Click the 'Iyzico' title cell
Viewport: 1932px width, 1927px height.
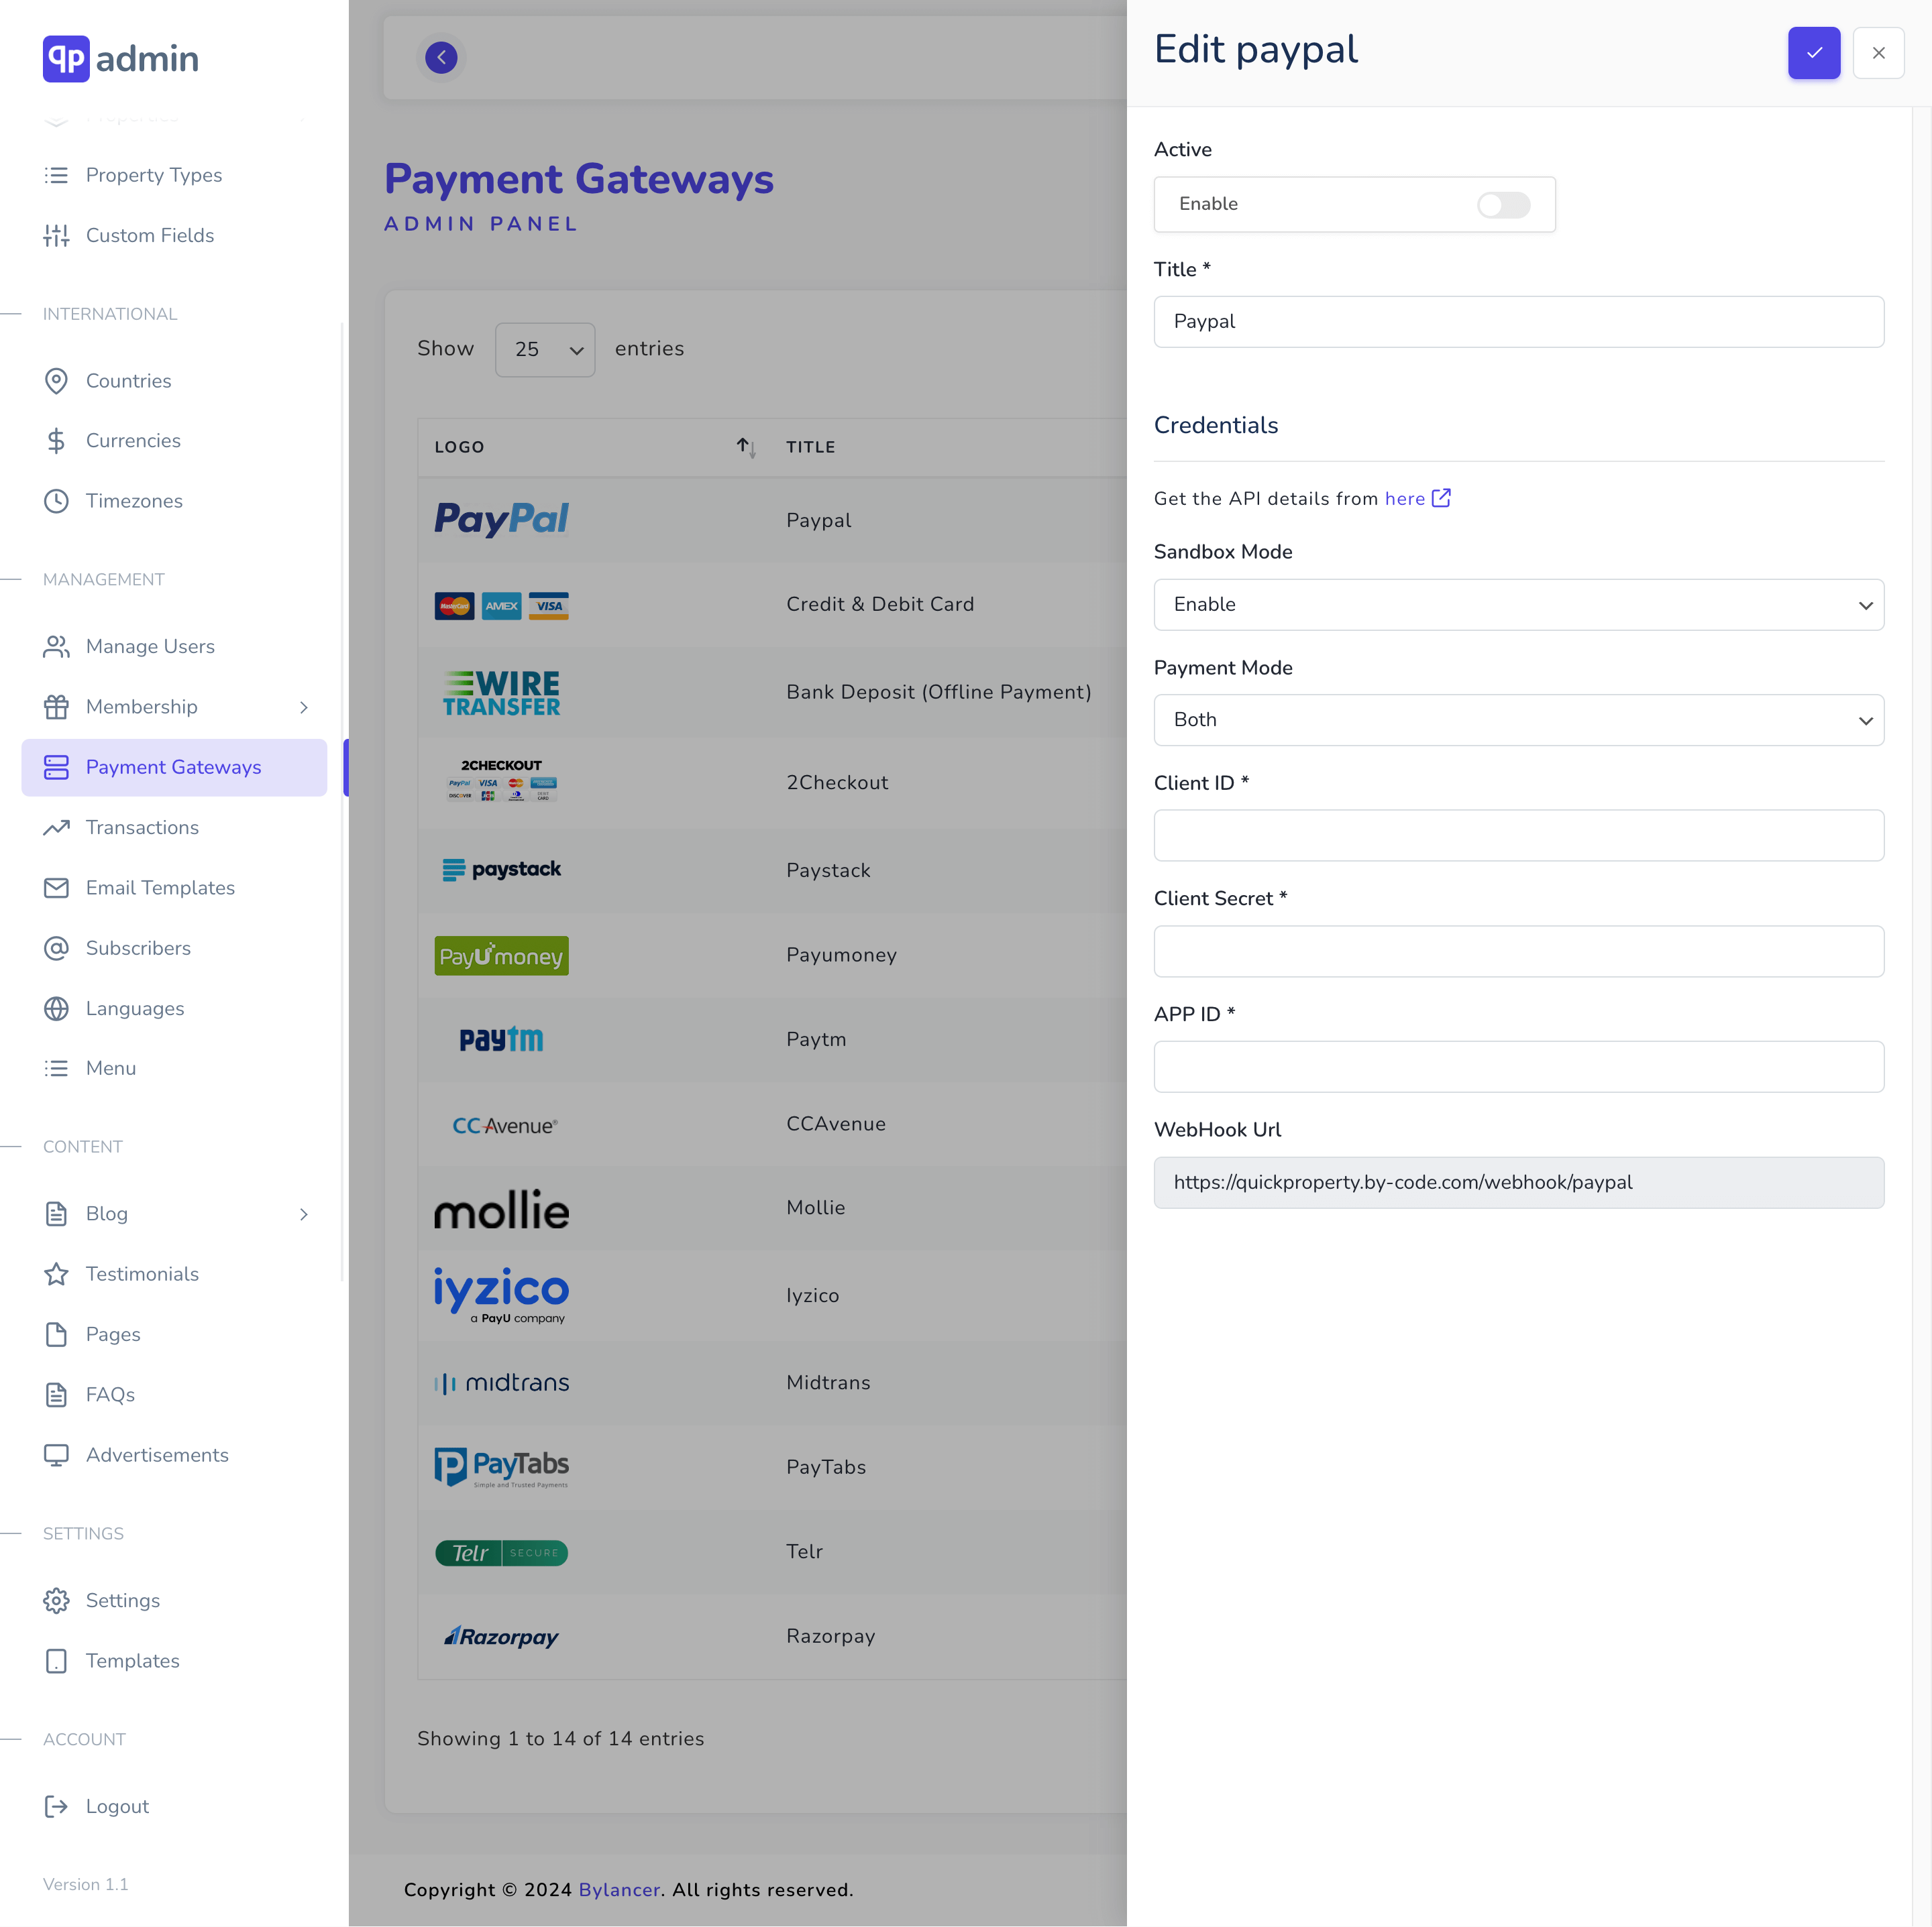[x=813, y=1295]
